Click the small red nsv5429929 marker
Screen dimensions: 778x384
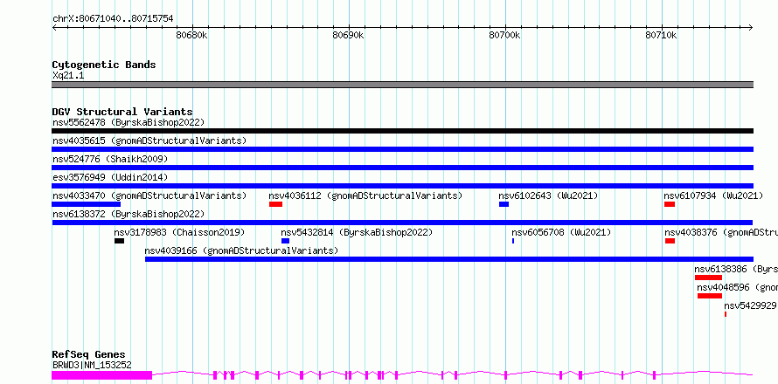tap(726, 314)
